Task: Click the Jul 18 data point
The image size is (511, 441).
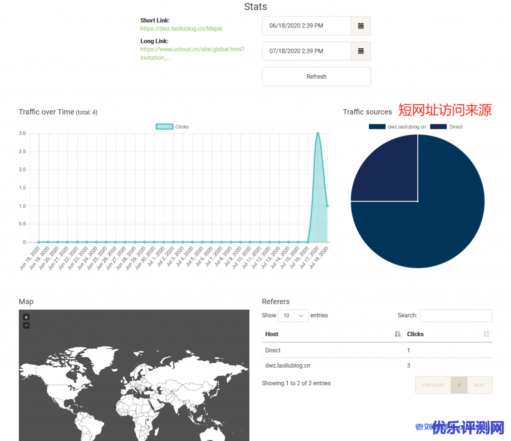Action: 327,206
